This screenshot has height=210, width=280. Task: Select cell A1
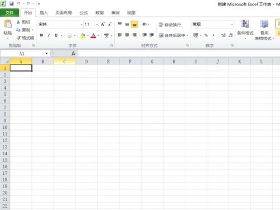[x=21, y=68]
